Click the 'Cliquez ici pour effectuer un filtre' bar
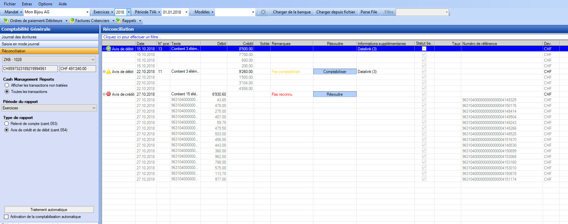568x224 pixels. pos(132,37)
